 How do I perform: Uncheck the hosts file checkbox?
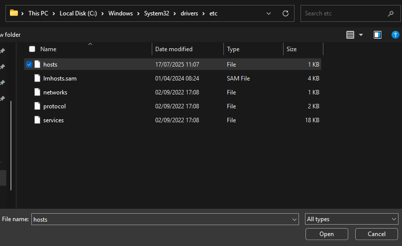pyautogui.click(x=29, y=64)
